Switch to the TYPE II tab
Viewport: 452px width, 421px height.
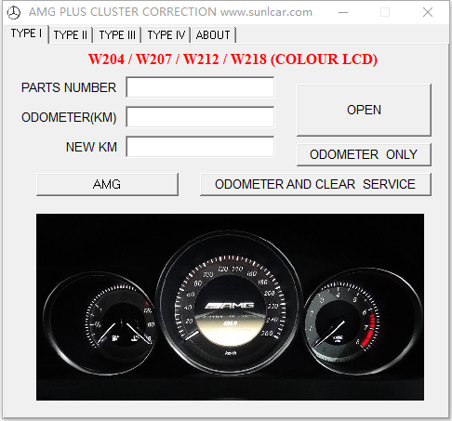pos(71,34)
